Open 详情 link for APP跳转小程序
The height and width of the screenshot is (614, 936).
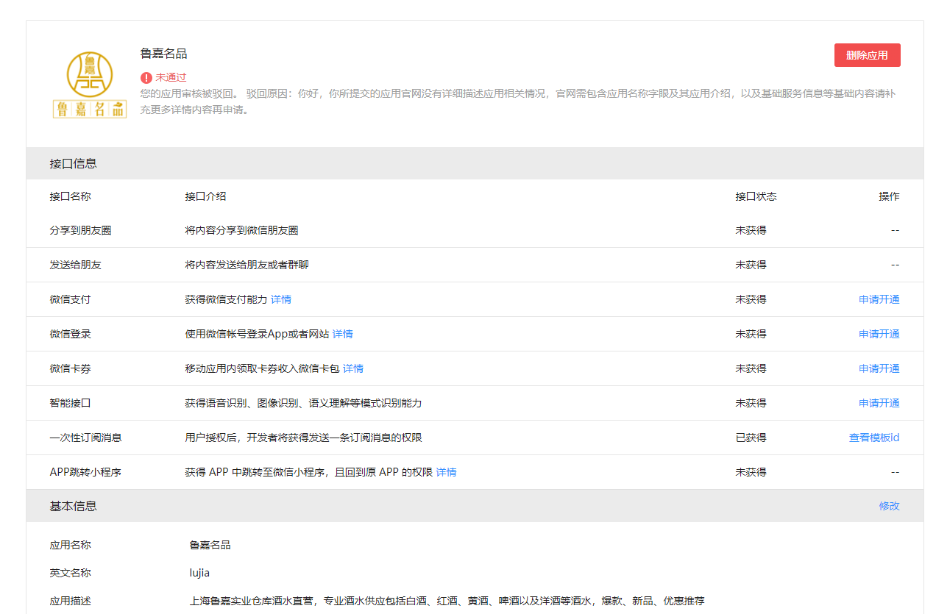[x=446, y=472]
